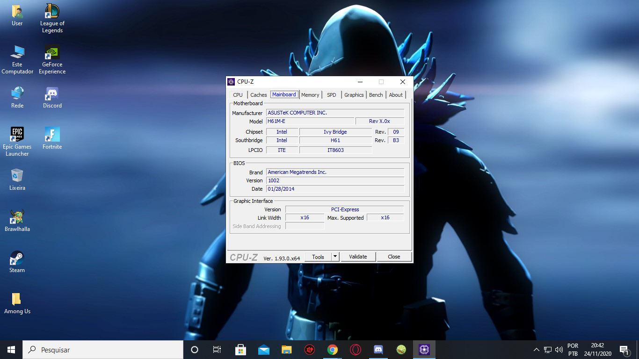639x359 pixels.
Task: Expand the Tools dropdown arrow
Action: click(x=335, y=257)
